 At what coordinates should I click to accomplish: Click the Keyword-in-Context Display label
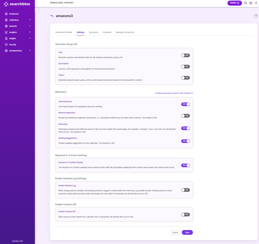click(71, 162)
